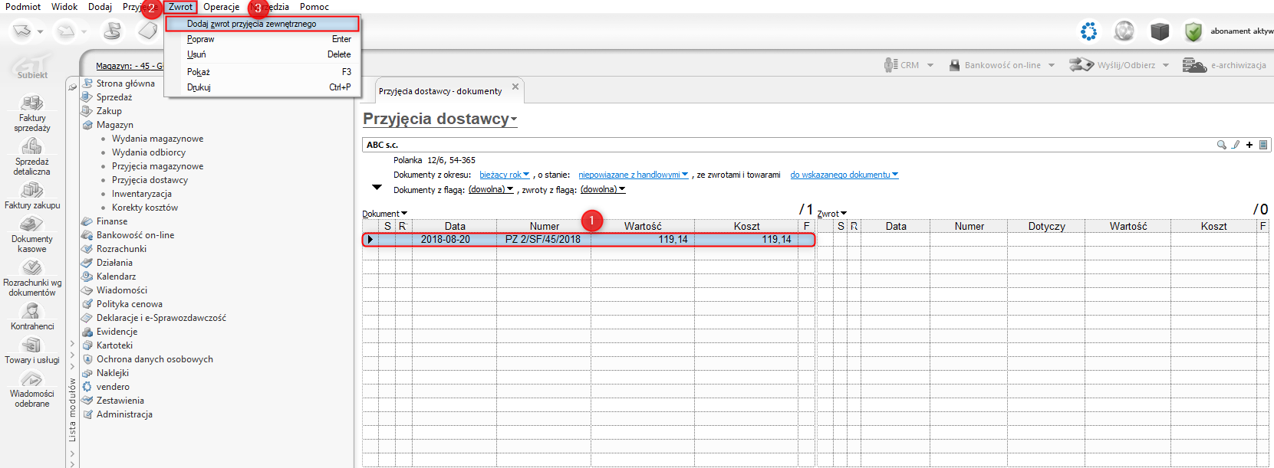This screenshot has height=468, width=1274.
Task: Open the Finanse module in the tree
Action: coord(112,221)
